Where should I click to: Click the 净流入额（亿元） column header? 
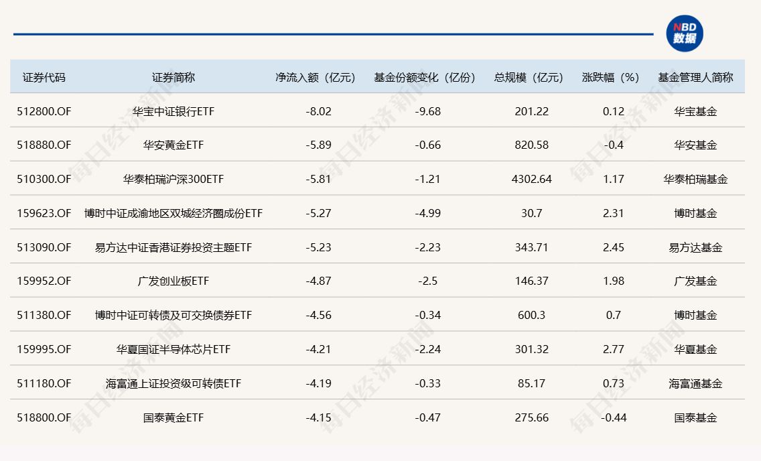tap(318, 78)
